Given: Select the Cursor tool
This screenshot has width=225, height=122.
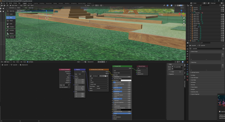Looking at the screenshot, I should [11, 14].
